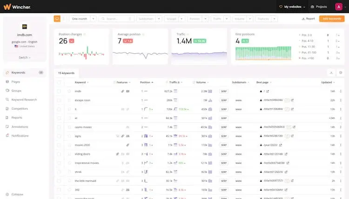Screen dimensions: 349x199
Task: Click the orange toolbar icon button
Action: [57, 19]
